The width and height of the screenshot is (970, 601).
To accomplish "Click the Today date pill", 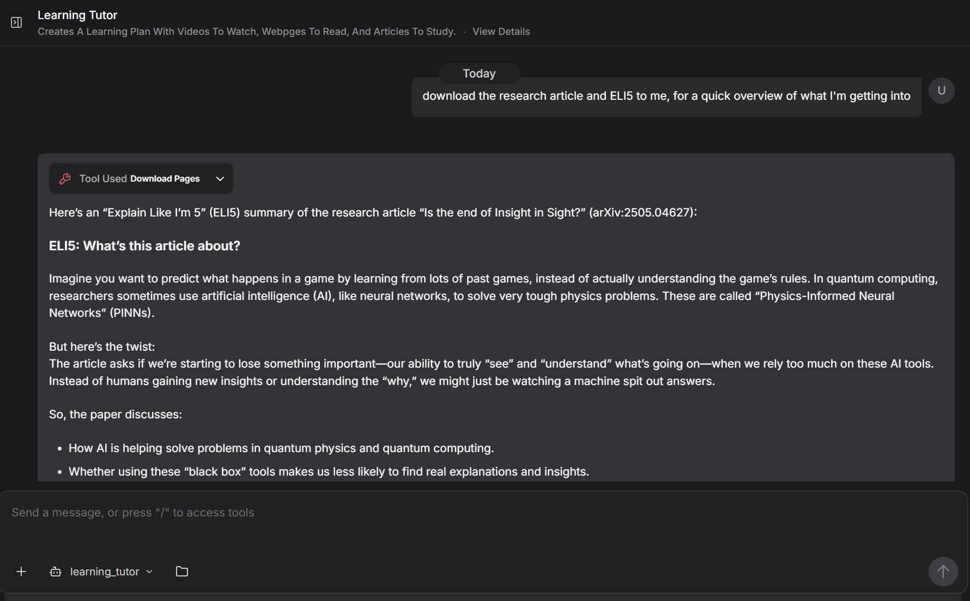I will (478, 73).
